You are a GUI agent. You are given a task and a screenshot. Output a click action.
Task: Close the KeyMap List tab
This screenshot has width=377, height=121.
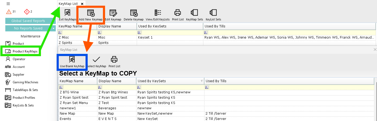click(82, 4)
